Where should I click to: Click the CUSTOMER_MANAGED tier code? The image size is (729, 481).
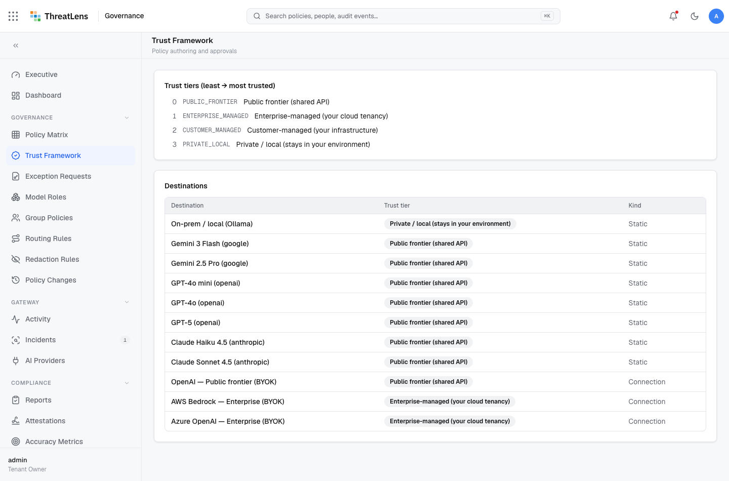pyautogui.click(x=212, y=130)
